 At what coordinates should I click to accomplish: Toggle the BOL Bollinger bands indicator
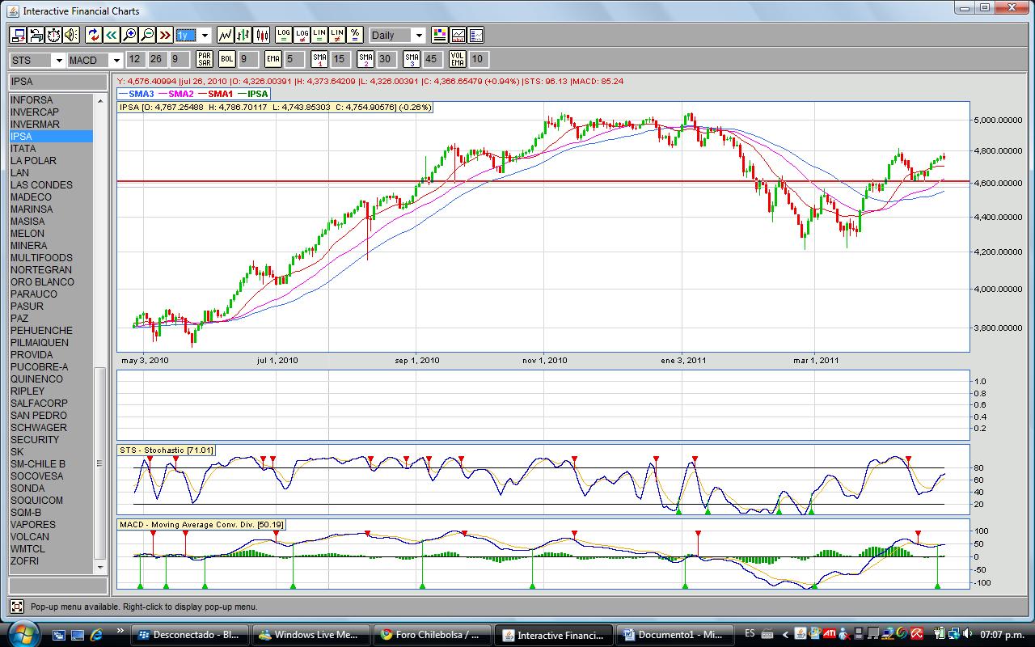coord(227,59)
